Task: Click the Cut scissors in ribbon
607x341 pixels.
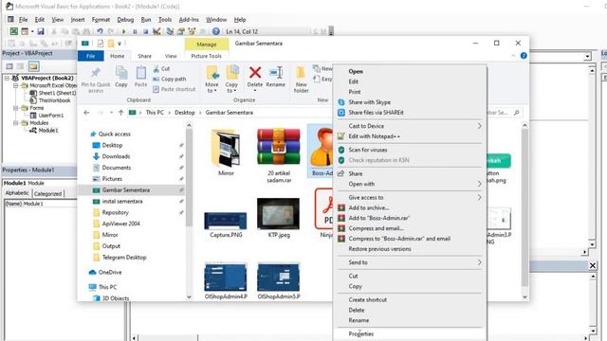Action: [156, 69]
